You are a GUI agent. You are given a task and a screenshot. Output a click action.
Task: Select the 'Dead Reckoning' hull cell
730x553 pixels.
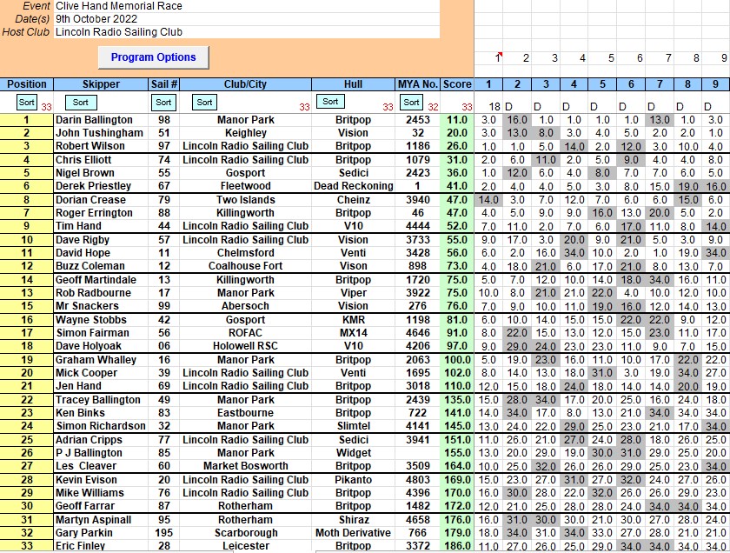coord(353,186)
